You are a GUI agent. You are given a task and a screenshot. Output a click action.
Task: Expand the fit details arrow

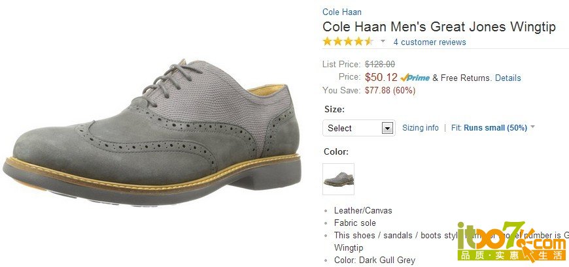point(532,127)
